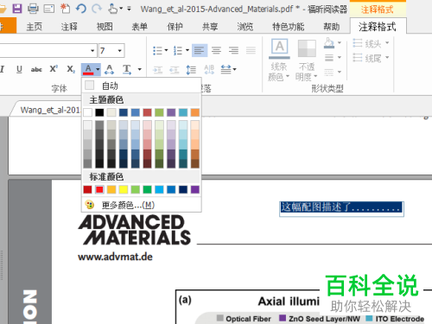This screenshot has width=432, height=324.
Task: Open the 表单 ribbon tab
Action: coord(140,27)
